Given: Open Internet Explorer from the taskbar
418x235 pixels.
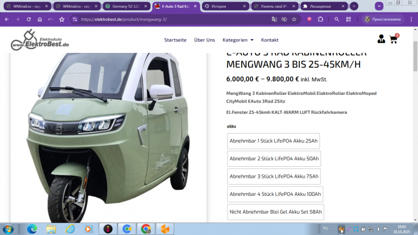Looking at the screenshot, I should [70, 229].
